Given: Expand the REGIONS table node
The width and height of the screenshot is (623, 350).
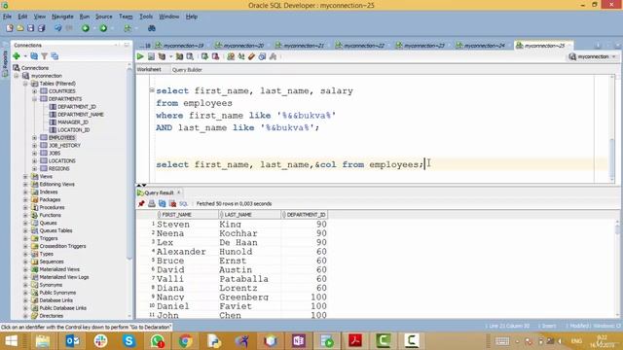Looking at the screenshot, I should pyautogui.click(x=35, y=168).
